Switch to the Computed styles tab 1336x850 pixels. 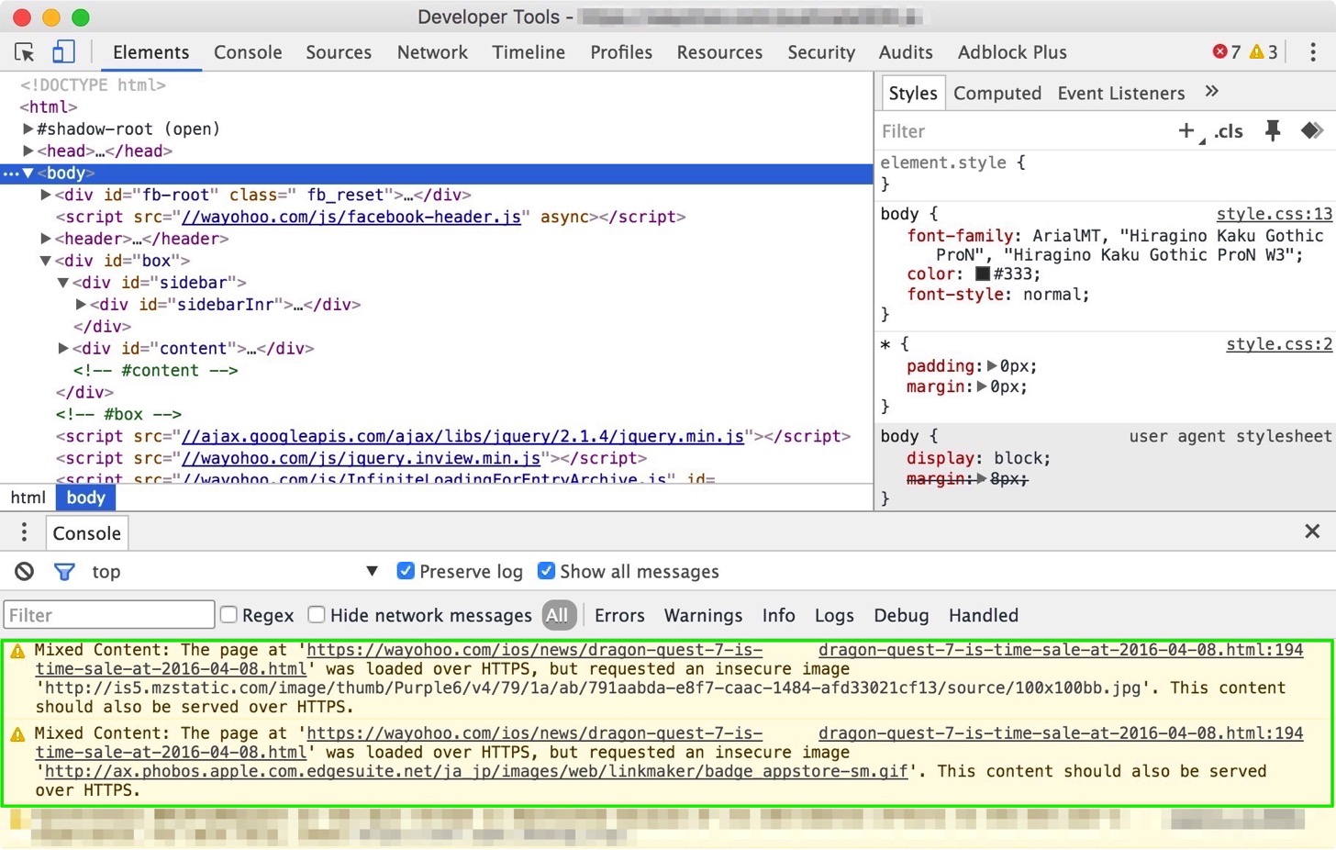[x=997, y=93]
